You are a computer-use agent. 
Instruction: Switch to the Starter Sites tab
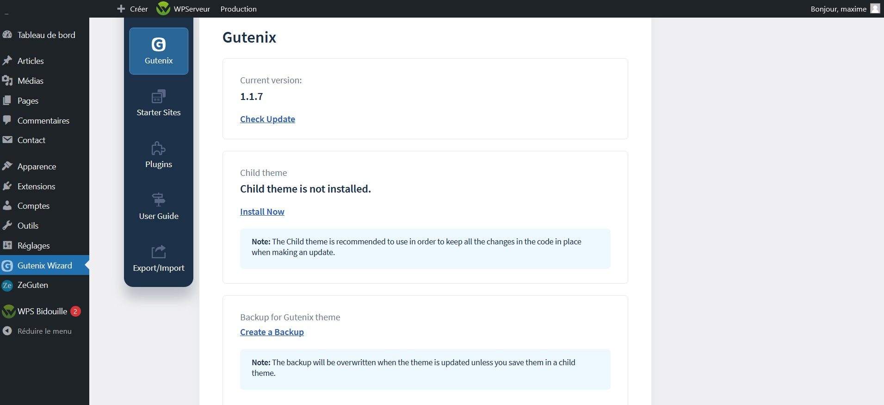159,103
